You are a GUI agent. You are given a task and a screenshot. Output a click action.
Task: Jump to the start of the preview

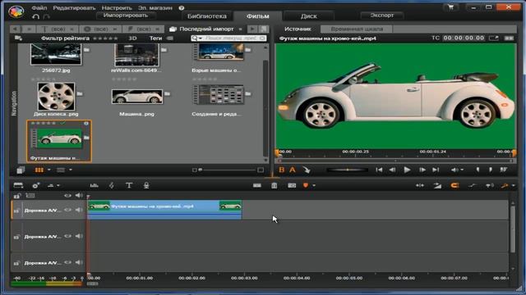point(379,170)
